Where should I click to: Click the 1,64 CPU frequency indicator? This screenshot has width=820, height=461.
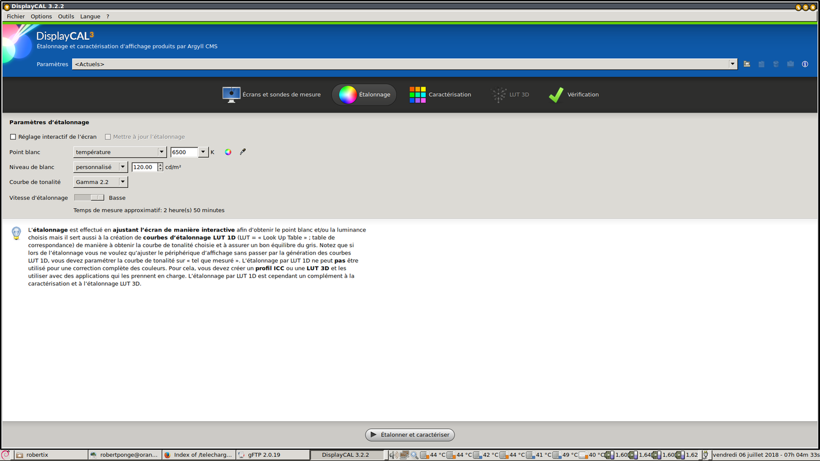pyautogui.click(x=640, y=455)
